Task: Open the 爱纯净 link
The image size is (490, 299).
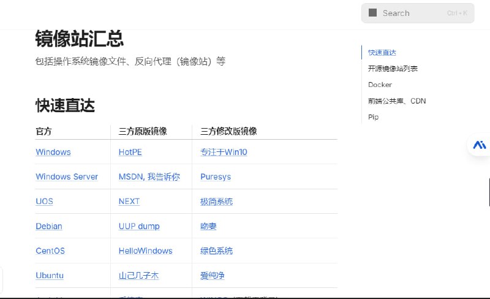Action: coord(212,276)
